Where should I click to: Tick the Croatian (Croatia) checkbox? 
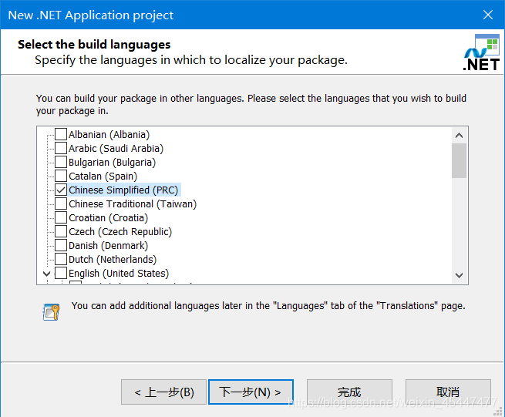coord(61,217)
